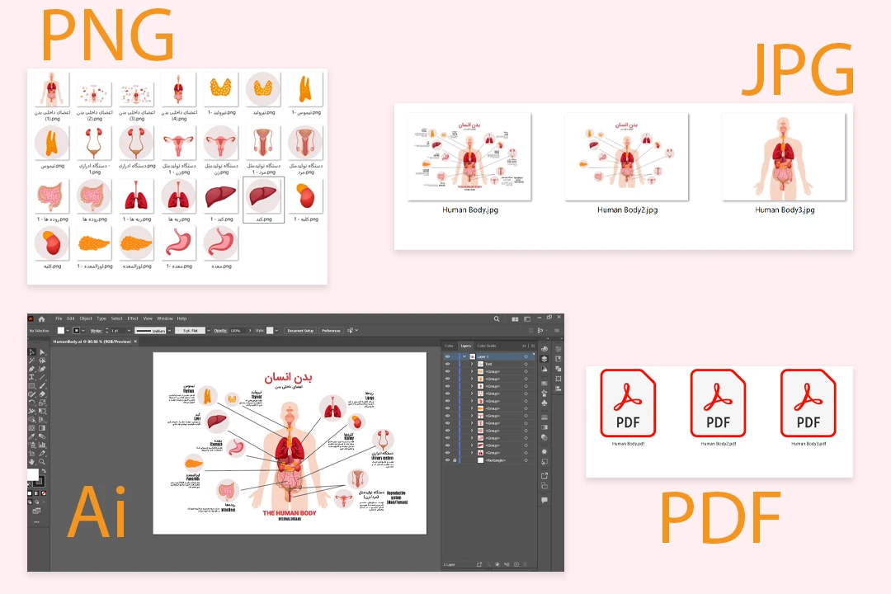Open the Style dropdown

[x=276, y=330]
